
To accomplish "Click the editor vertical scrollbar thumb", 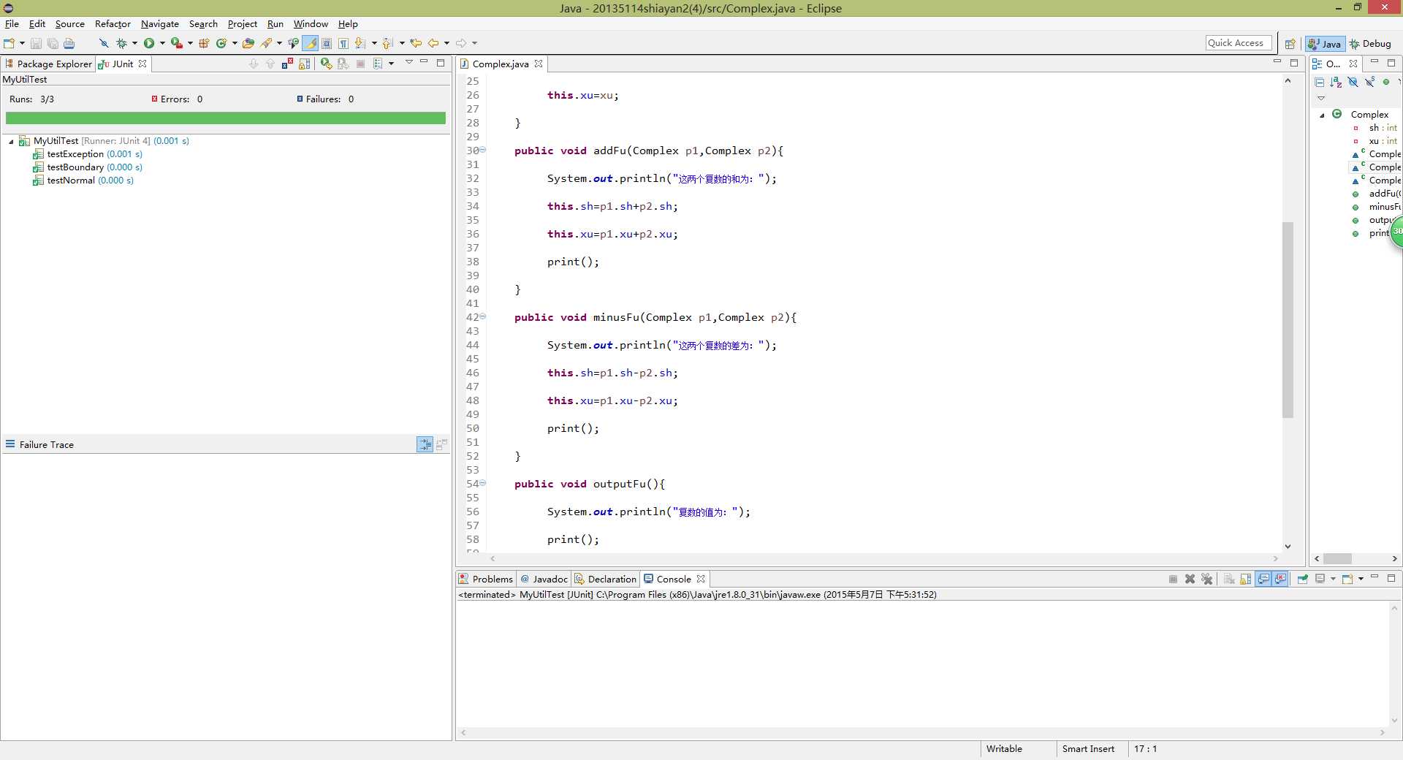I will pyautogui.click(x=1288, y=319).
